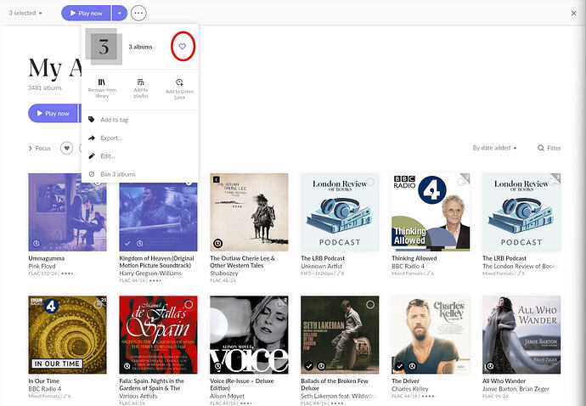Click the magnifier icon on Falla Spain cover
This screenshot has height=406, width=586.
tap(127, 366)
